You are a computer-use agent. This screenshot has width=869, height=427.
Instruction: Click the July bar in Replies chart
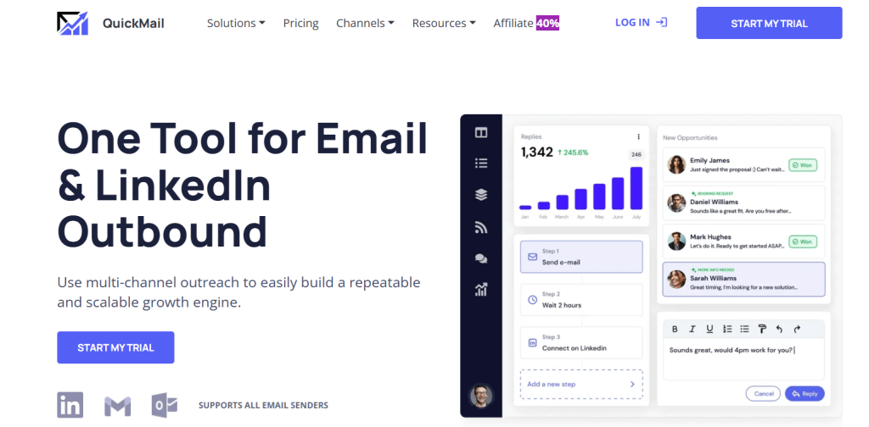tap(636, 188)
